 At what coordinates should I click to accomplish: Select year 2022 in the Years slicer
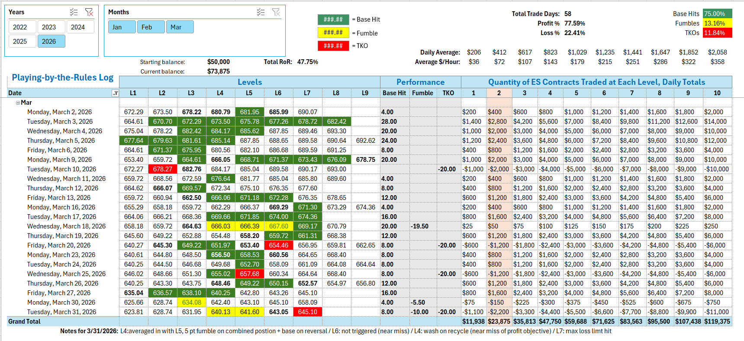tap(20, 27)
